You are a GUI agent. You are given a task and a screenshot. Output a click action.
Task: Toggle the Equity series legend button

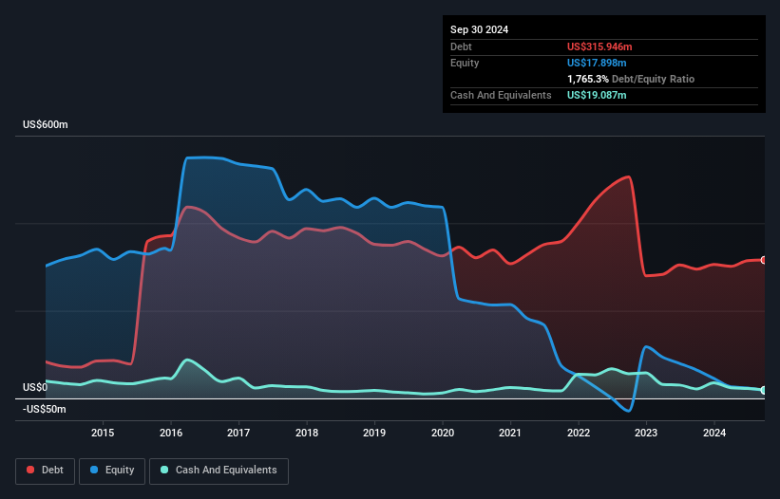(112, 471)
